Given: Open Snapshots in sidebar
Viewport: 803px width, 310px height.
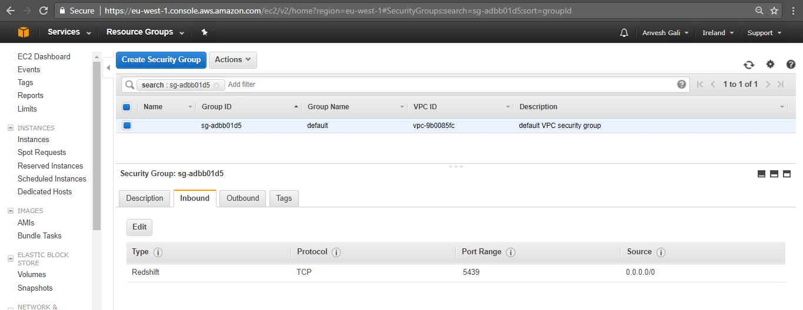Looking at the screenshot, I should click(35, 288).
